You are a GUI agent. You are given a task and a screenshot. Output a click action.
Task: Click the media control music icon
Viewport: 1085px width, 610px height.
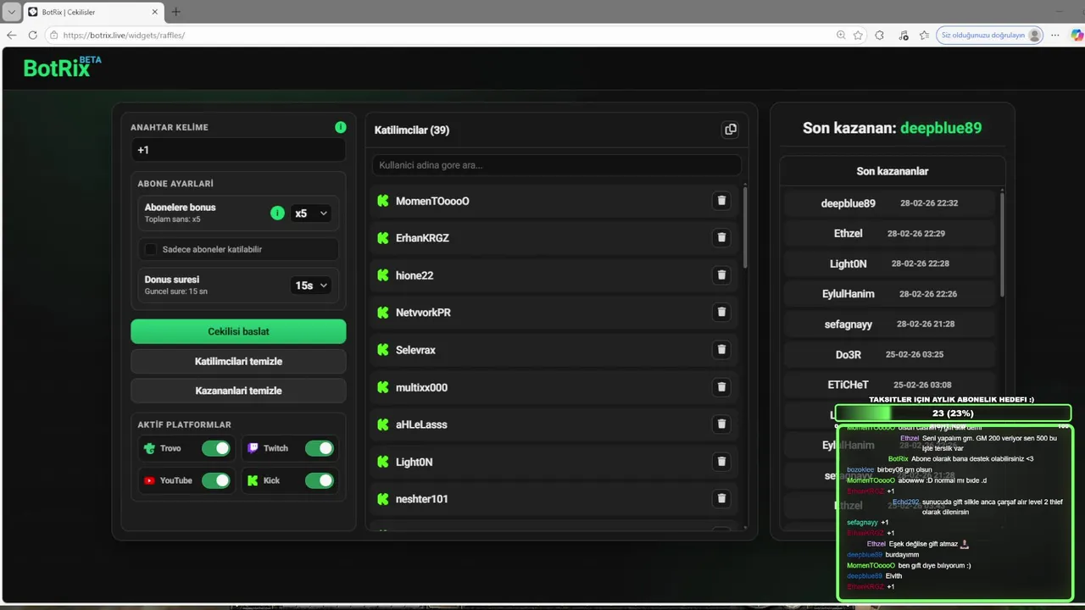pos(904,36)
